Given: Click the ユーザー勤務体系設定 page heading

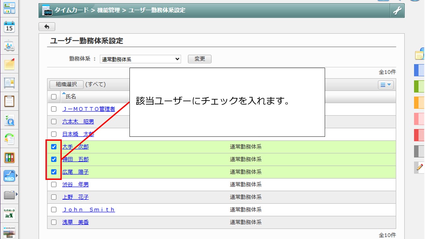Looking at the screenshot, I should [x=87, y=41].
